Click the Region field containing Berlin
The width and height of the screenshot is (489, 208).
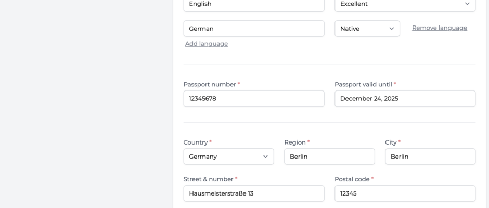[329, 157]
